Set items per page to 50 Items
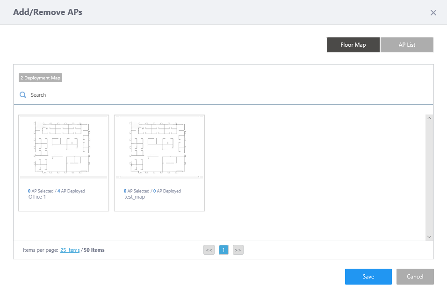 [x=94, y=250]
